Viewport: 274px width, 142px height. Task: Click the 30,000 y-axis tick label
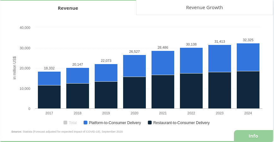(25, 48)
